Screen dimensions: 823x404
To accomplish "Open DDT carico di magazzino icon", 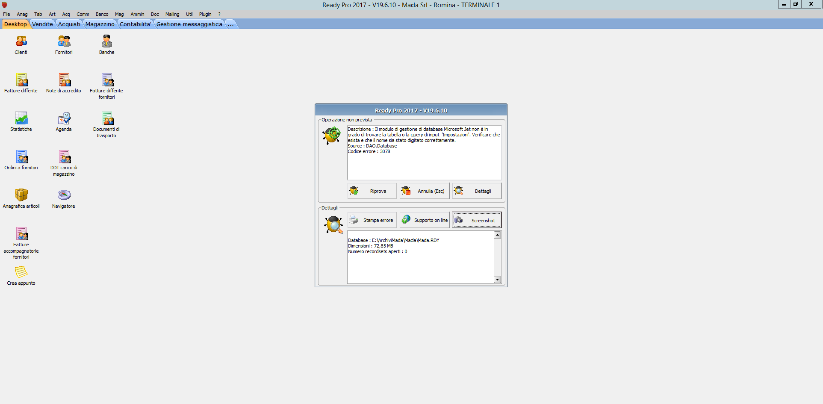I will (x=64, y=163).
